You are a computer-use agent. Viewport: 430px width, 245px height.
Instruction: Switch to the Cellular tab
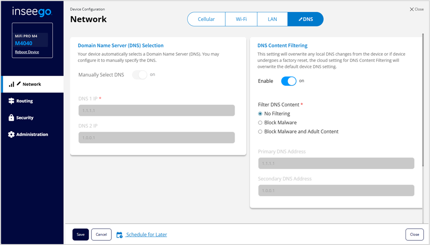point(206,19)
